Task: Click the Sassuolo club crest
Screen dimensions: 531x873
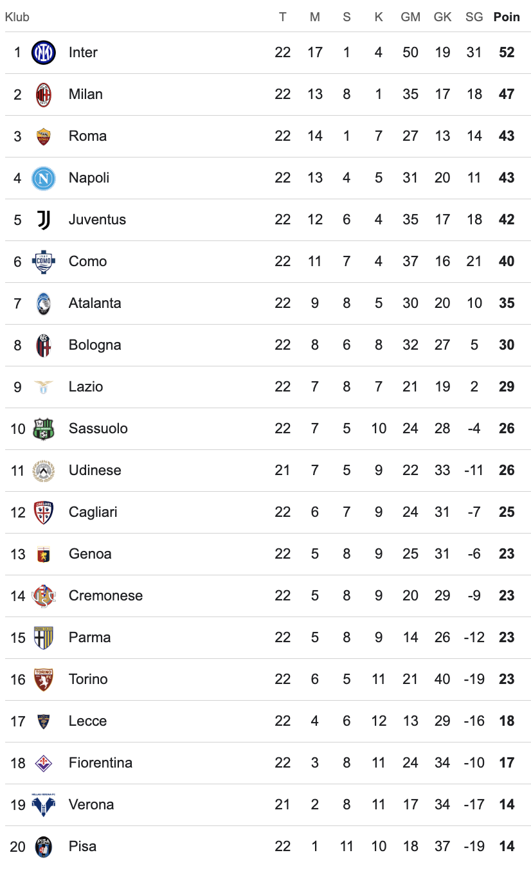Action: click(x=44, y=429)
